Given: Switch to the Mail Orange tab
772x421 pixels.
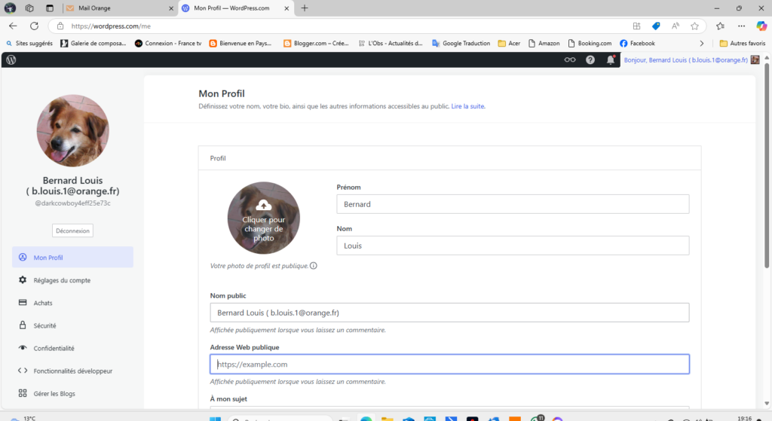Looking at the screenshot, I should click(117, 8).
